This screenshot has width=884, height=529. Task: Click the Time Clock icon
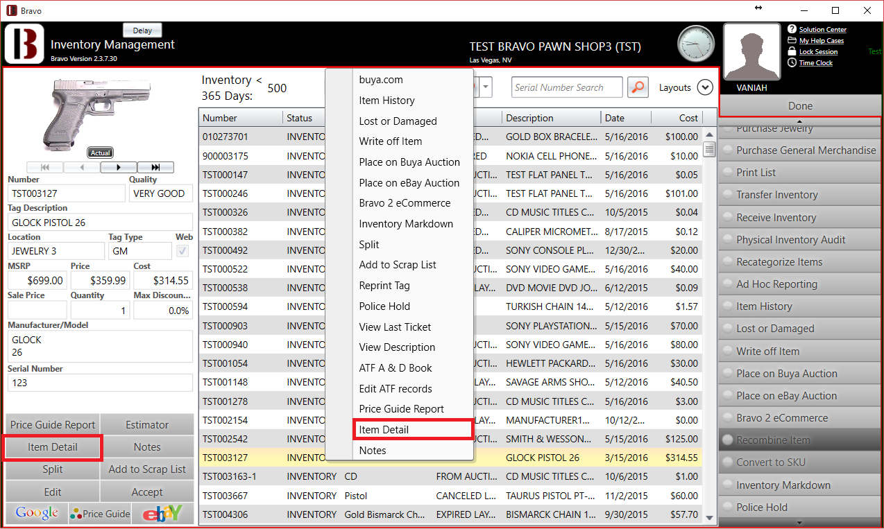792,62
